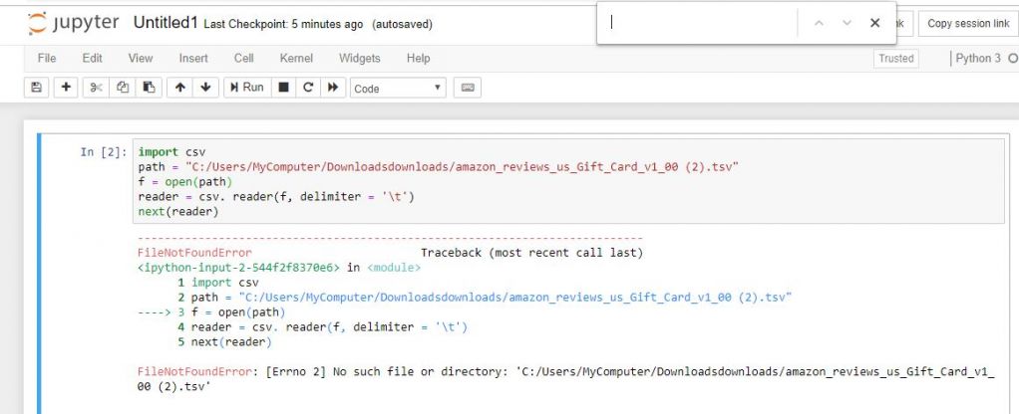
Task: Restart kernel and rerun all icon
Action: (334, 88)
